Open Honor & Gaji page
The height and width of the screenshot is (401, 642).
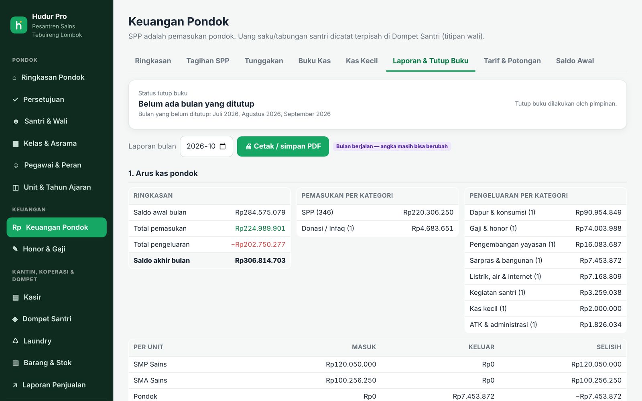click(x=57, y=249)
